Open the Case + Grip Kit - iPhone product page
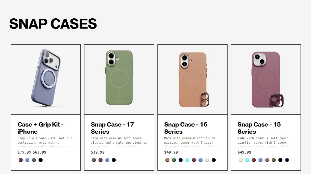311x174 pixels. coord(41,128)
